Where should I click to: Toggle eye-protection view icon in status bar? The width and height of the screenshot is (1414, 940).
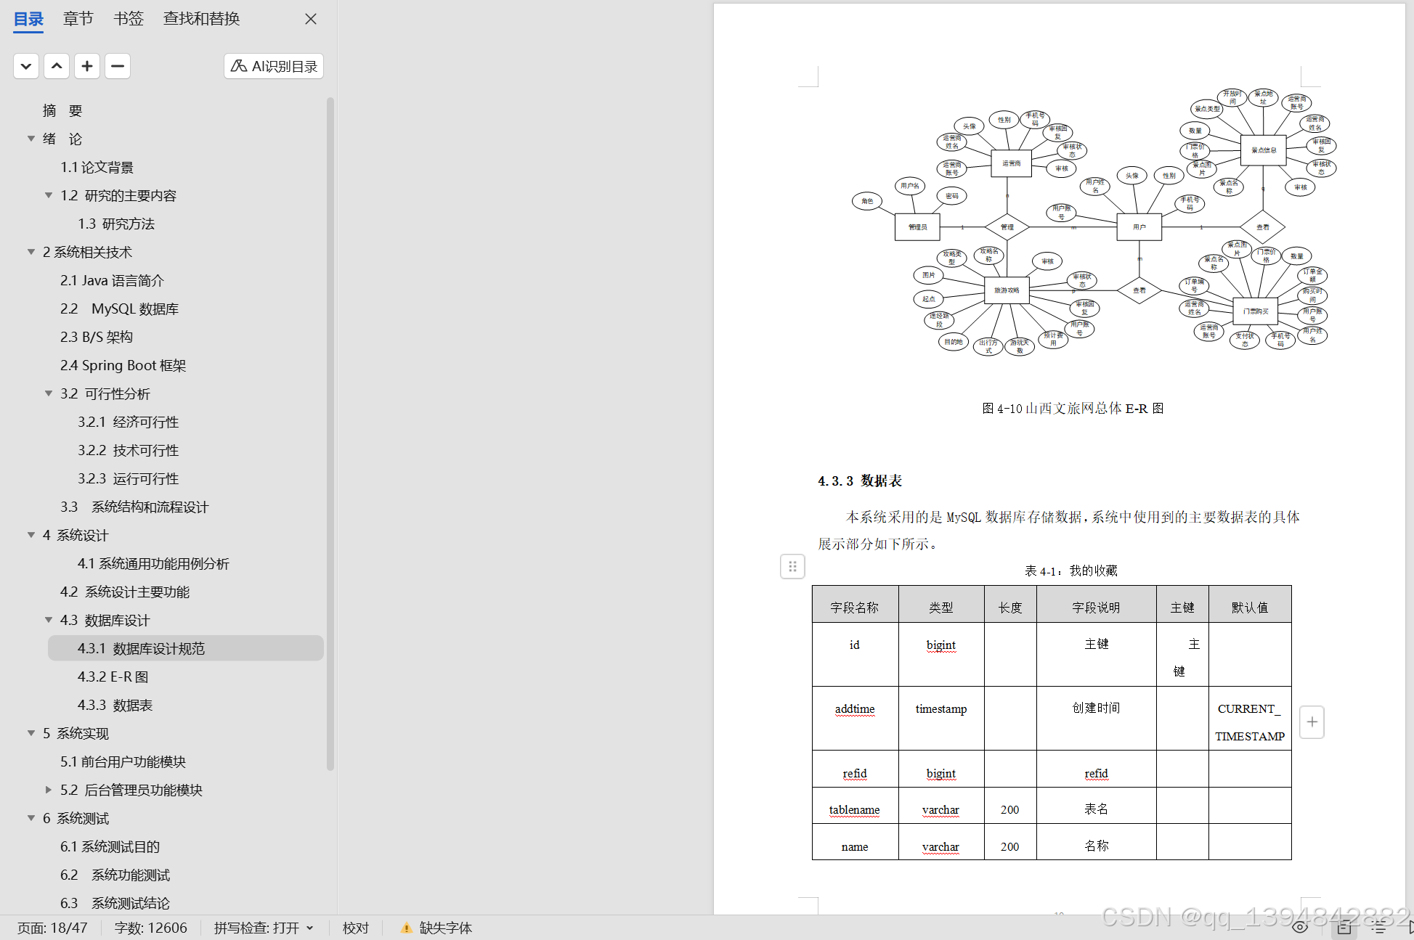[x=1300, y=927]
